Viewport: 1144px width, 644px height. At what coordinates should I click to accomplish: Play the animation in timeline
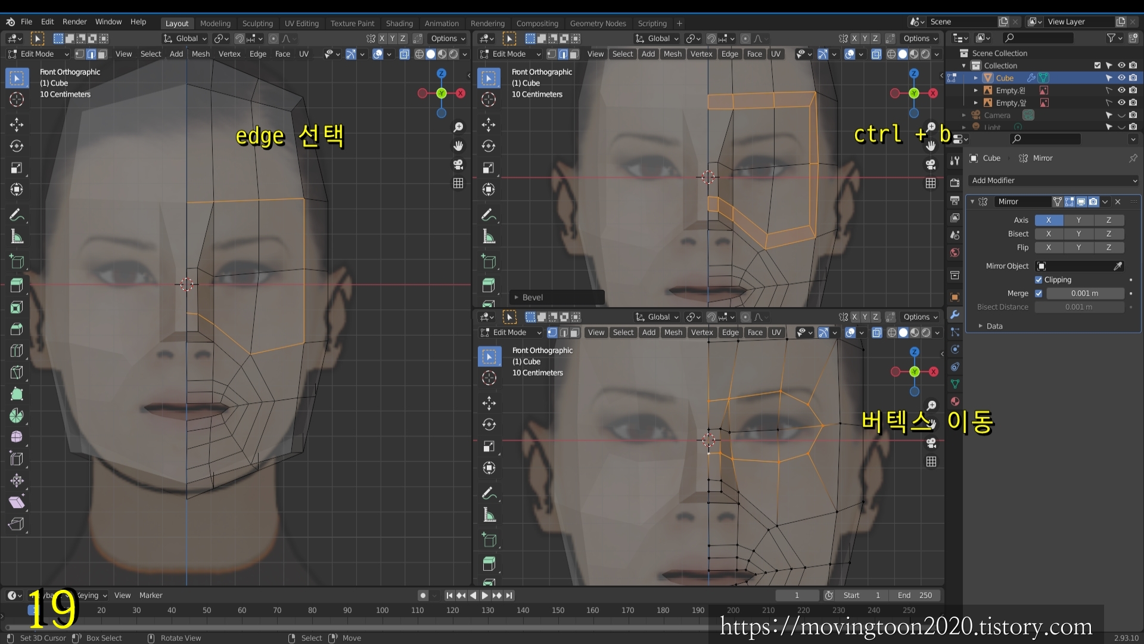tap(484, 595)
